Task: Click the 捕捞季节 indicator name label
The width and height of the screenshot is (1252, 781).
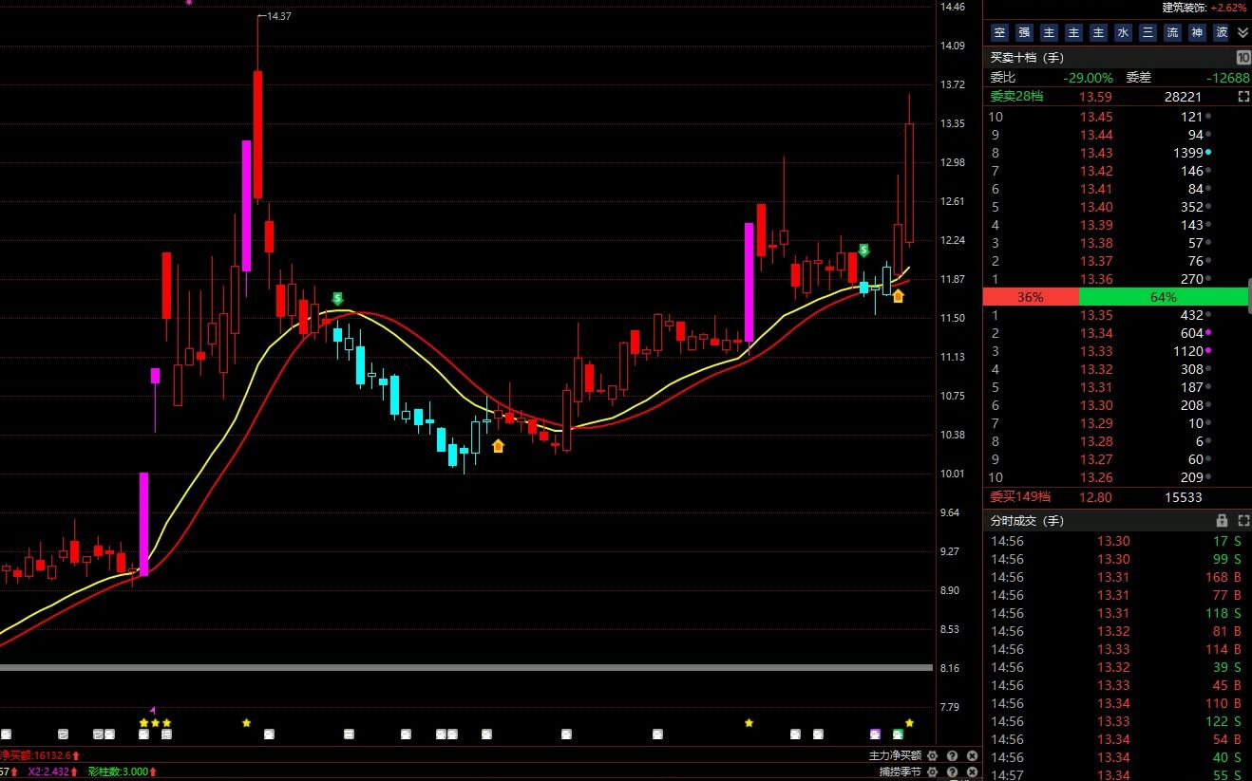Action: pyautogui.click(x=901, y=772)
